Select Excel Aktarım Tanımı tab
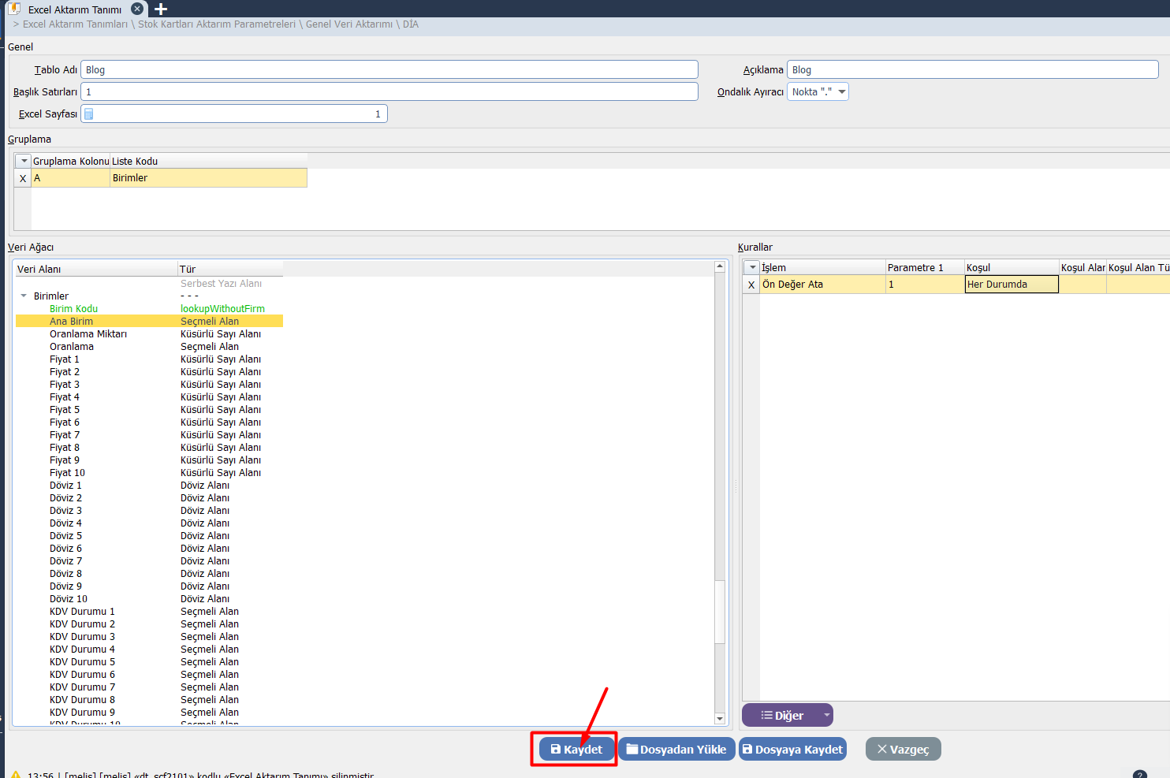Image resolution: width=1170 pixels, height=778 pixels. click(74, 9)
